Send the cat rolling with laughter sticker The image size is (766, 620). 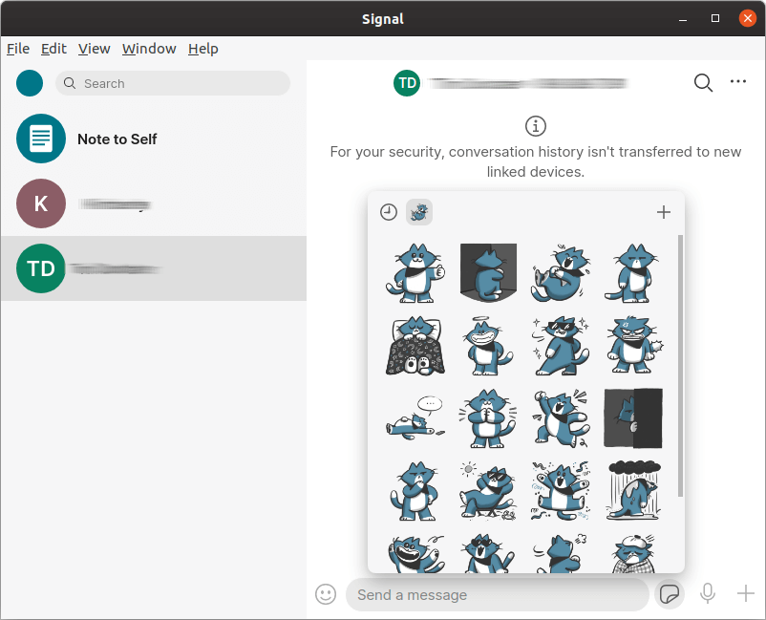561,273
